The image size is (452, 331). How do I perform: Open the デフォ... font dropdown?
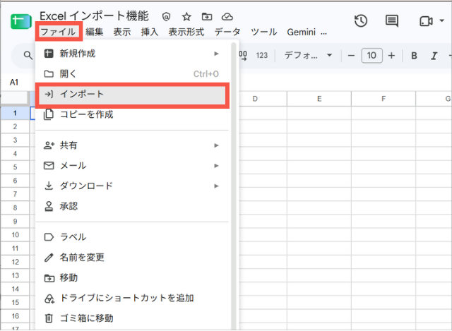click(308, 55)
